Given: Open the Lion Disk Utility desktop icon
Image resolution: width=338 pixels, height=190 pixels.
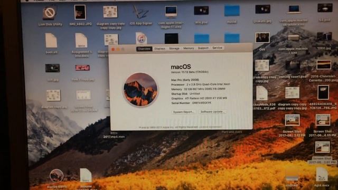Looking at the screenshot, I should [x=50, y=13].
